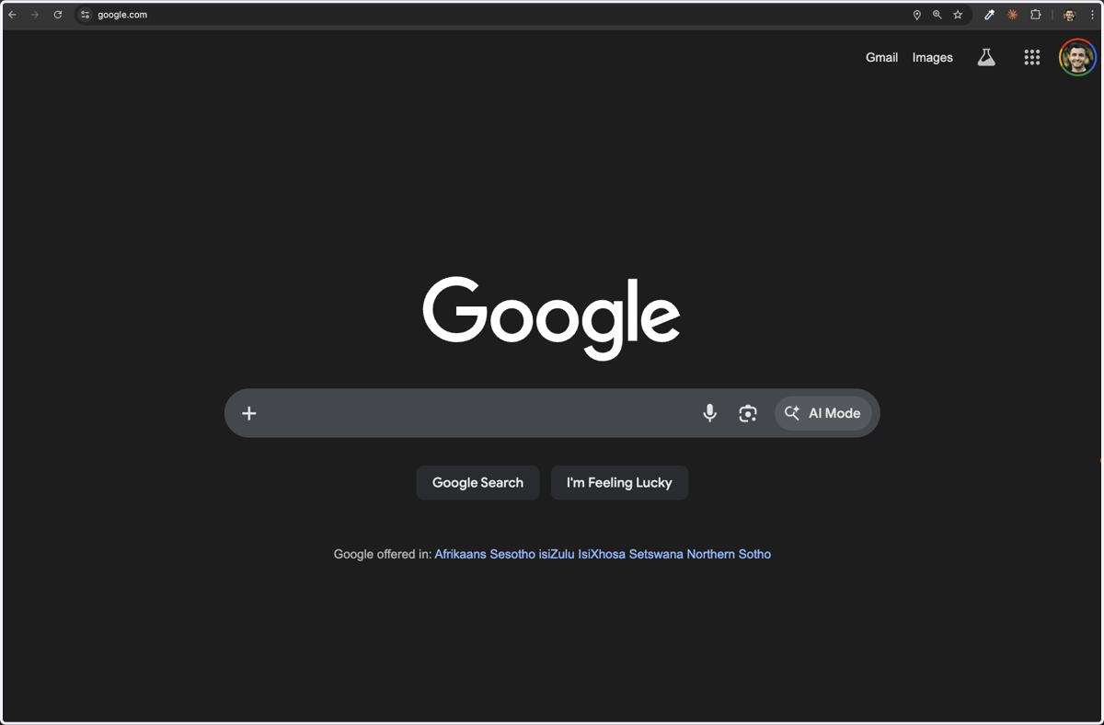Open Images link
1104x725 pixels.
932,57
